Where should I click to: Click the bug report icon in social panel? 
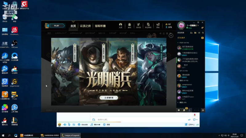203,110
